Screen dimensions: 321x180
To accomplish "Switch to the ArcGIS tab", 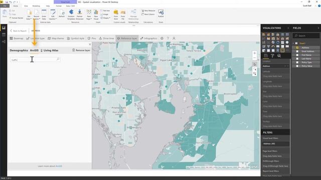I will pyautogui.click(x=34, y=50).
